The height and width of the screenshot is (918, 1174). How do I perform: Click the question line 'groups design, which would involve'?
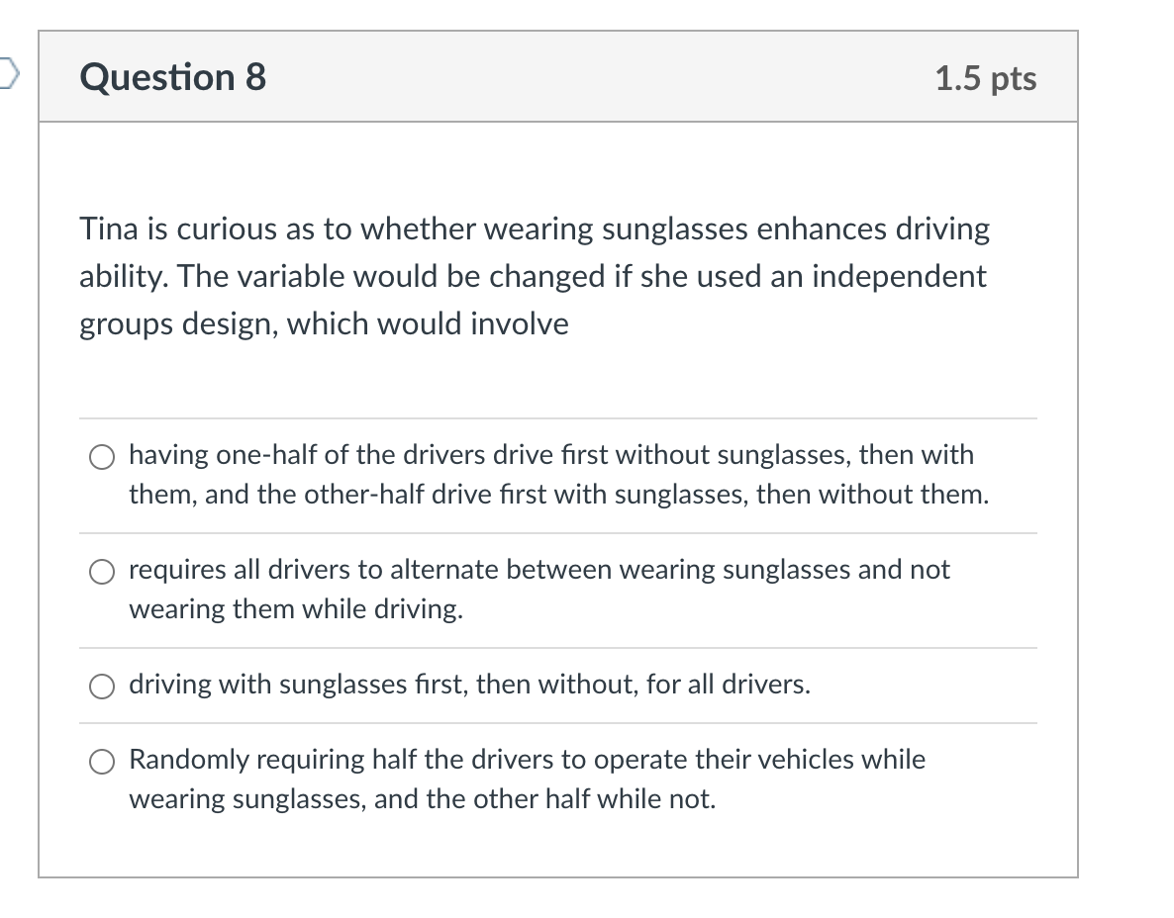325,324
